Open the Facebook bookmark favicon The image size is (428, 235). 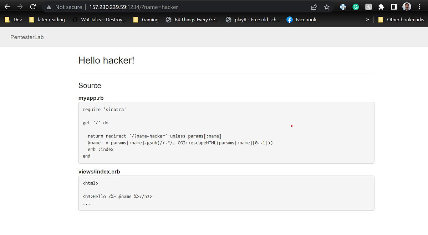(x=289, y=20)
